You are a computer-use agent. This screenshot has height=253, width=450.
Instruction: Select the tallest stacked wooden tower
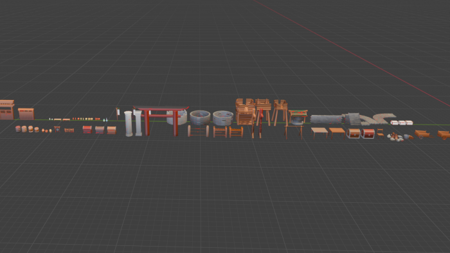tap(246, 112)
